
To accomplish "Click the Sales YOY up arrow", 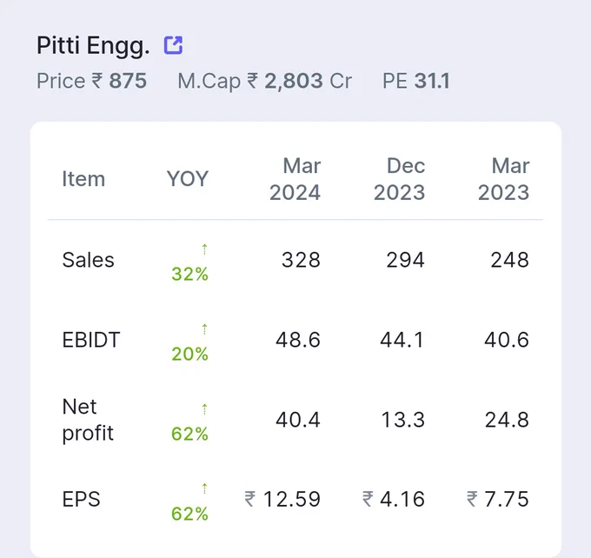I will point(204,249).
